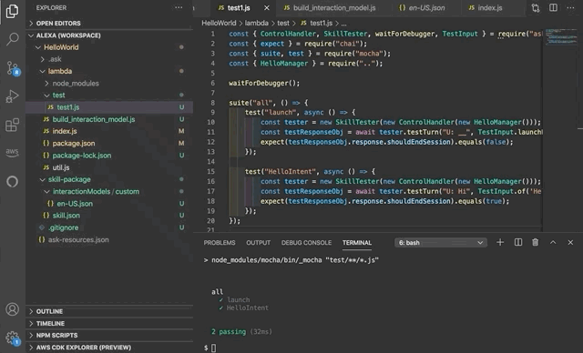Open the AWS toolkit view
Viewport: 583px width, 353px height.
click(x=12, y=152)
